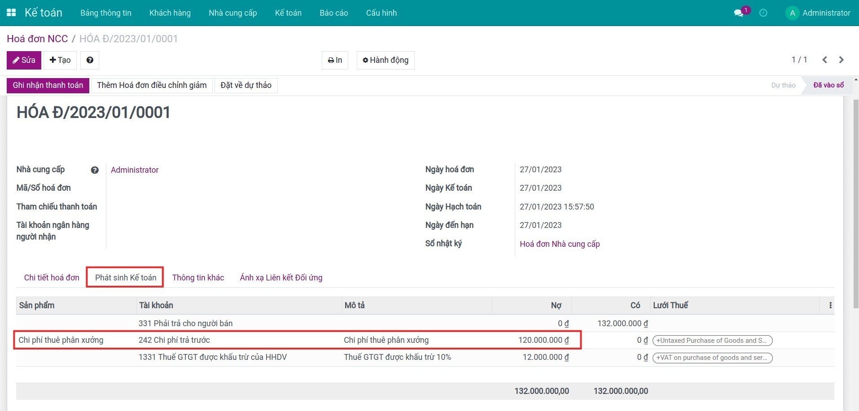Open the Hoá đơn Nhà cung cấp journal link
859x411 pixels.
point(560,244)
